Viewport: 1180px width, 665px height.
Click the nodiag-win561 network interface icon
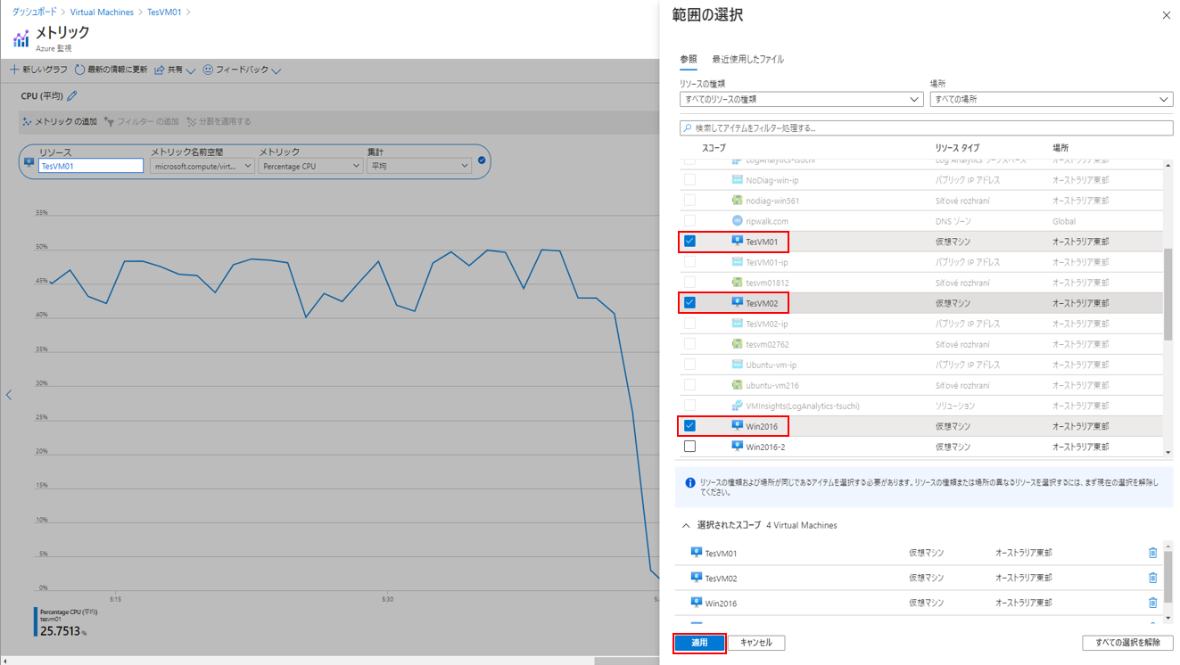click(x=737, y=200)
